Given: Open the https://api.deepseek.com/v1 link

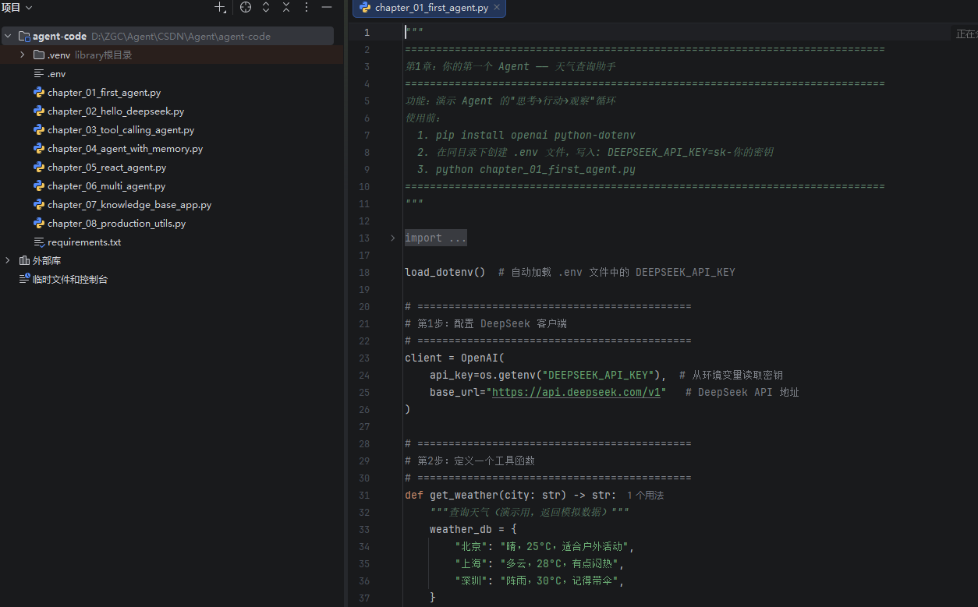Looking at the screenshot, I should 576,393.
